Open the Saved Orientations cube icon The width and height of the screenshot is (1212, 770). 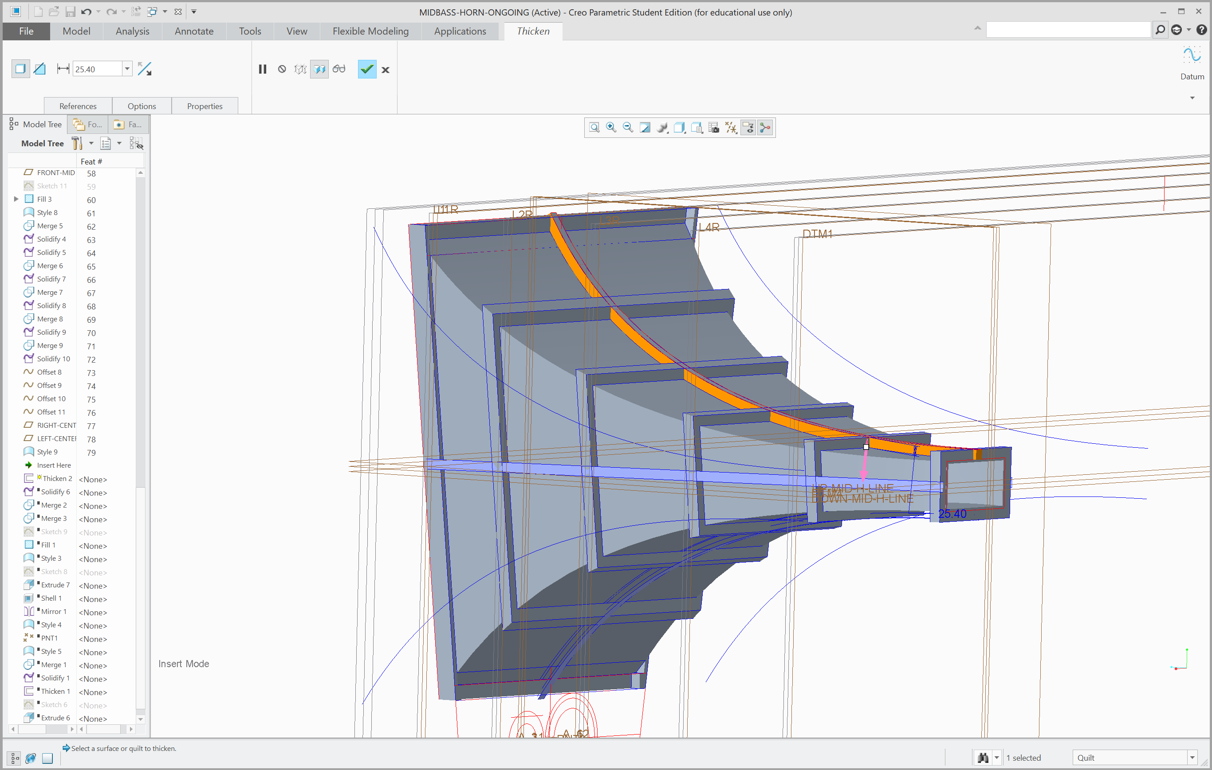[x=680, y=128]
